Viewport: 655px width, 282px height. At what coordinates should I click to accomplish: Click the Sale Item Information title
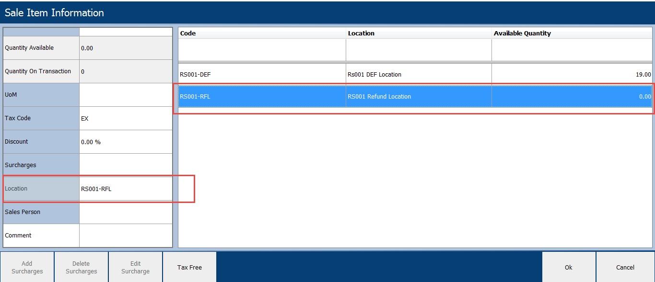(54, 13)
